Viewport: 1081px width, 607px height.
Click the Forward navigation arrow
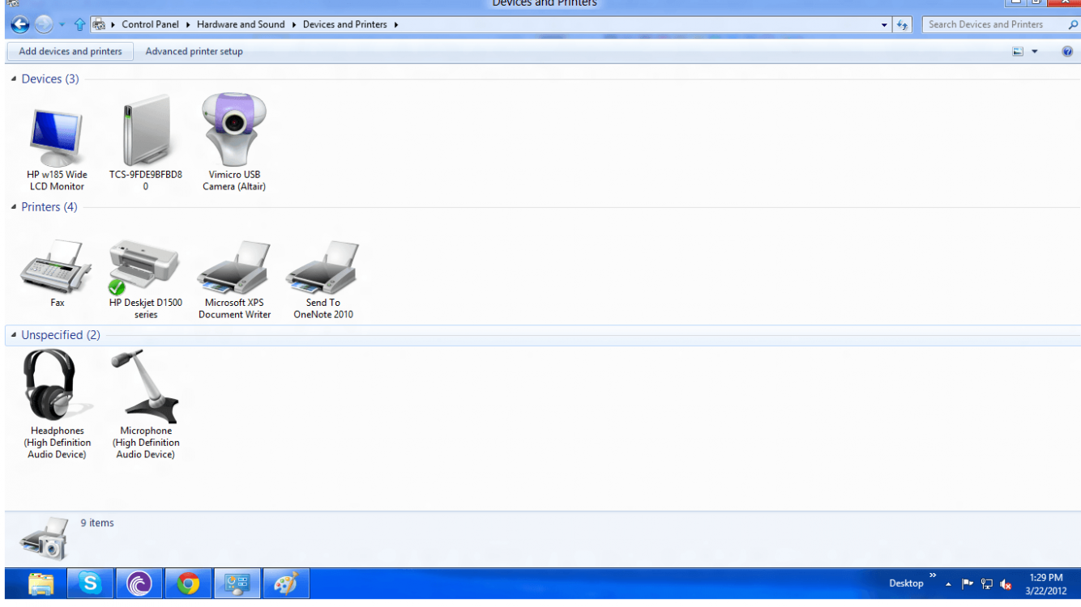click(x=44, y=25)
